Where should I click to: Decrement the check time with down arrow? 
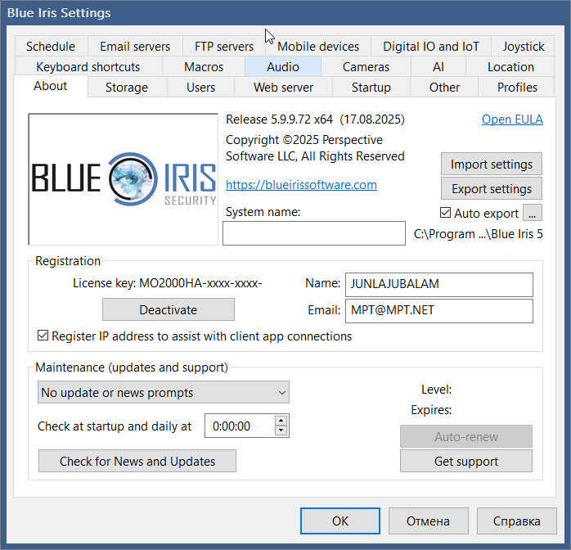point(281,431)
